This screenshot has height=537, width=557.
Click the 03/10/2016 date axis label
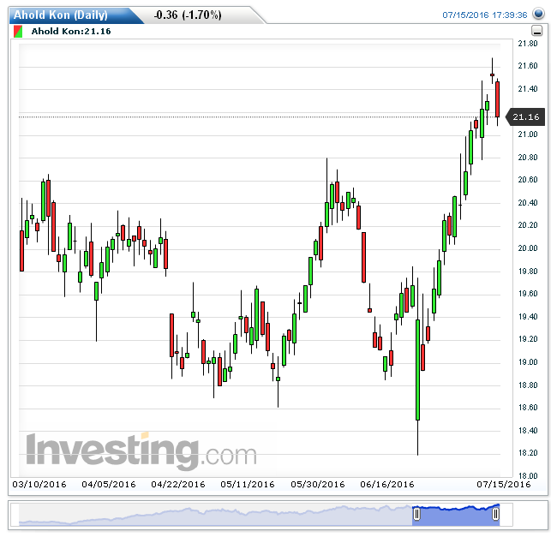pyautogui.click(x=39, y=484)
